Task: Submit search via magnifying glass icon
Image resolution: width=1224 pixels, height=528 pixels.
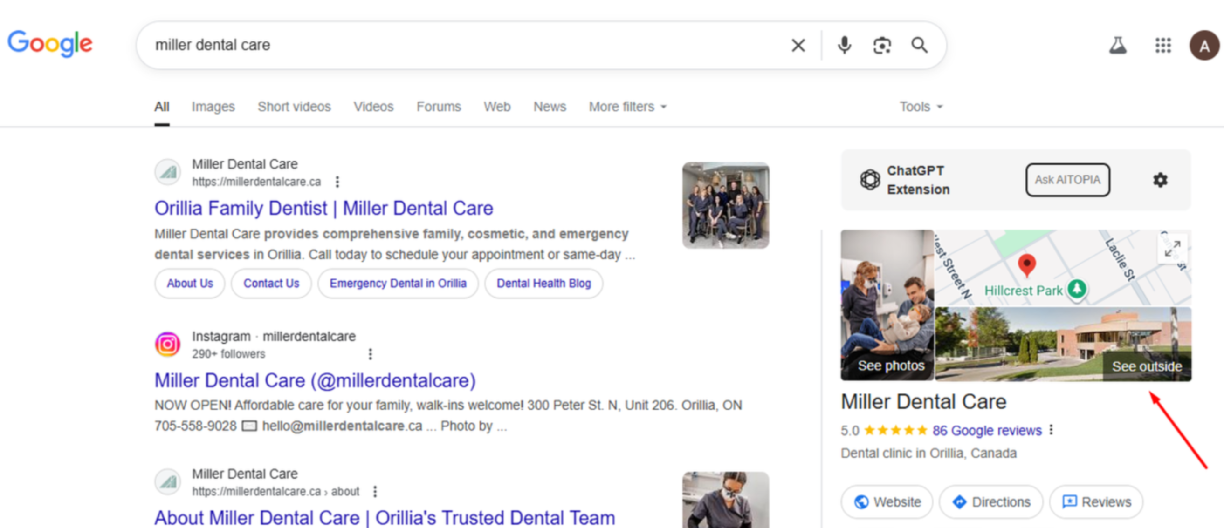Action: coord(920,45)
